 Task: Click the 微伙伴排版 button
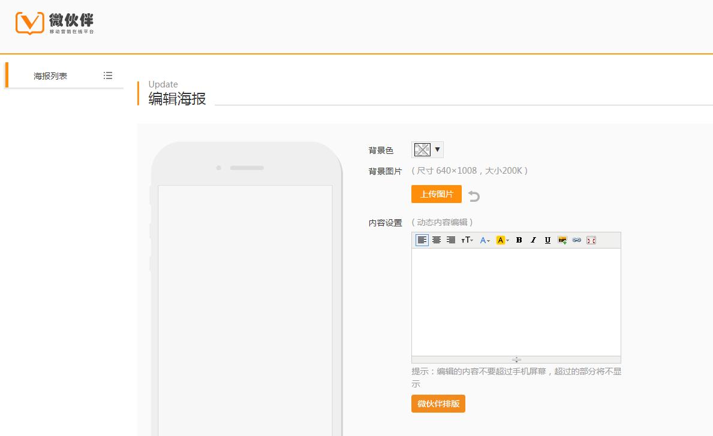pos(437,403)
